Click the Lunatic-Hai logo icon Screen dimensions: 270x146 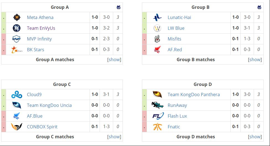point(157,17)
